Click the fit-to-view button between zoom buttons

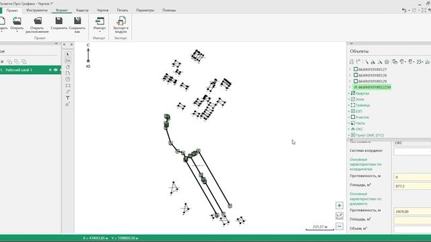click(339, 216)
